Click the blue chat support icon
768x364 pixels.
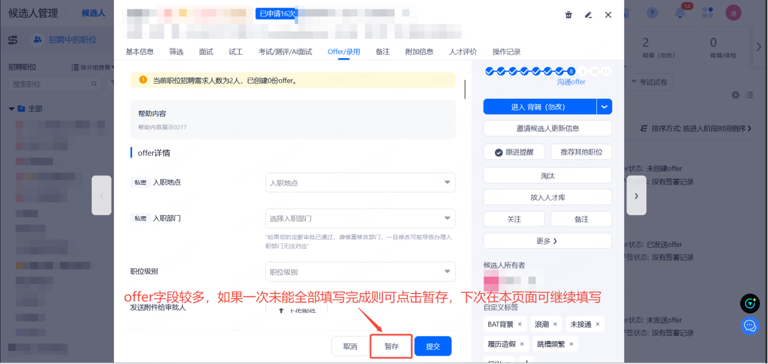click(749, 325)
